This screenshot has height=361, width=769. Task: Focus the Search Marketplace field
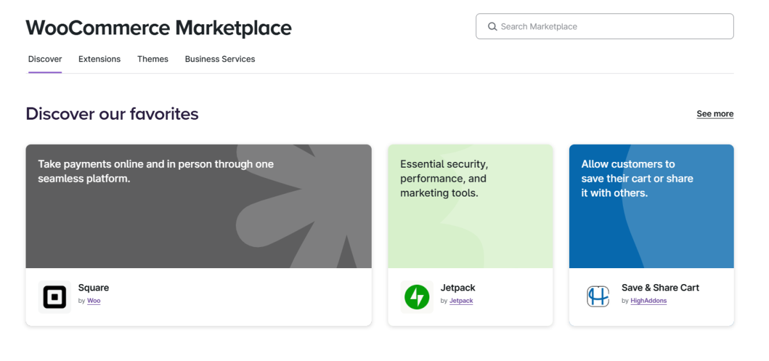click(604, 26)
